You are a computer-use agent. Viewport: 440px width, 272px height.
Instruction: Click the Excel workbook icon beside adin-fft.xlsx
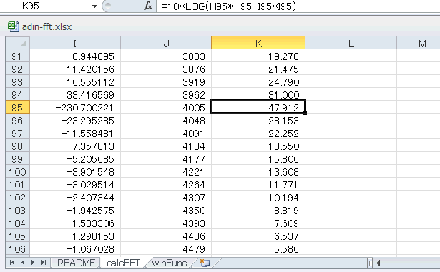click(13, 26)
